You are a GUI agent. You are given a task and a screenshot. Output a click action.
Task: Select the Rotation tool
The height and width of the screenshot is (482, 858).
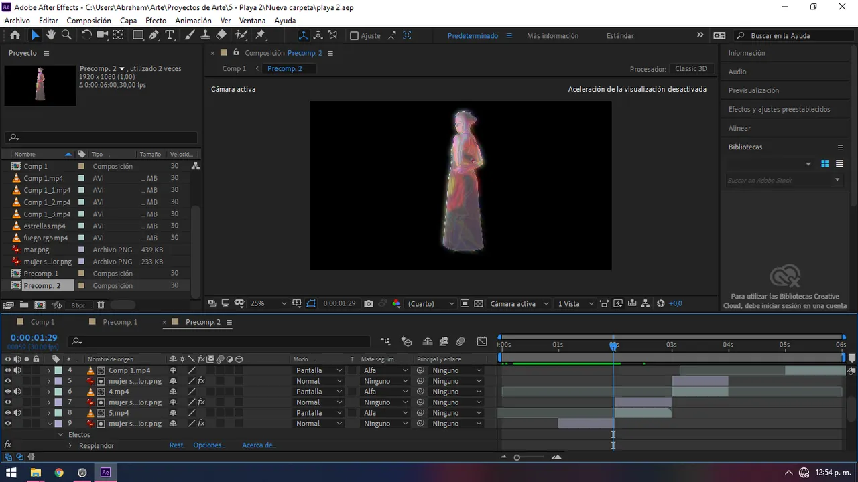click(x=86, y=35)
